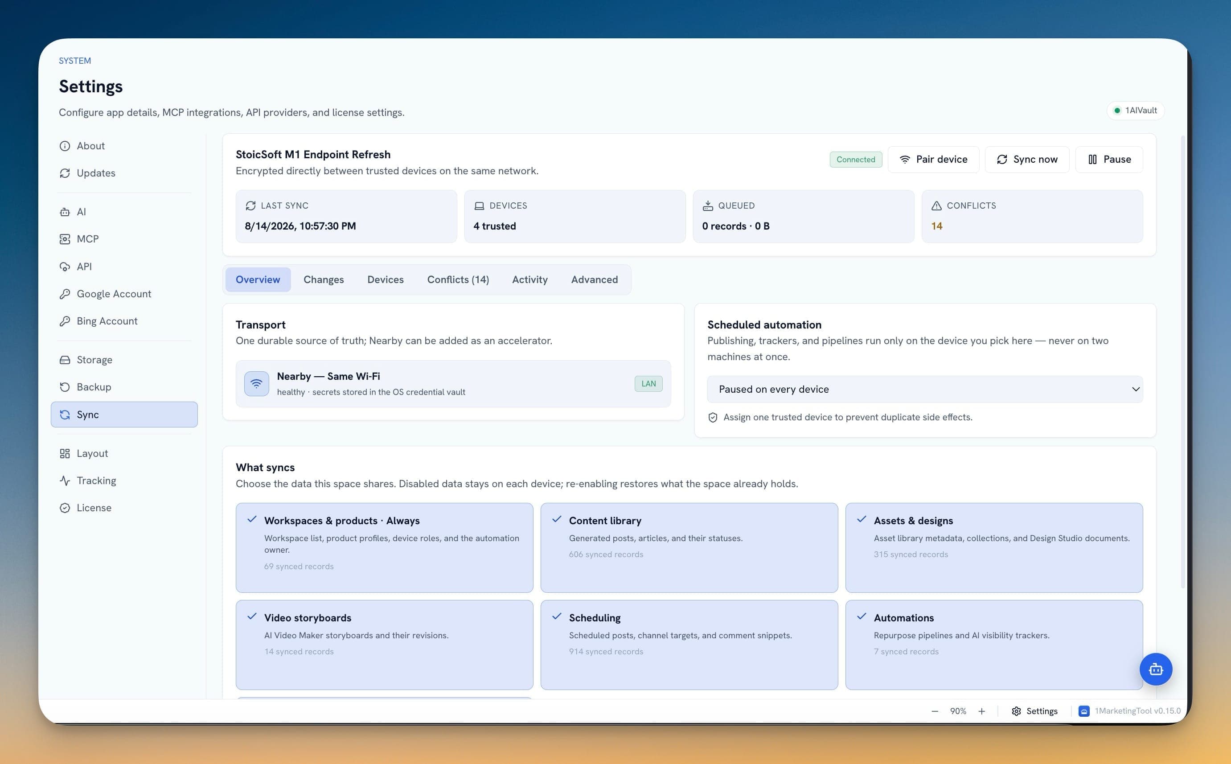Viewport: 1231px width, 764px height.
Task: Open the floating AI assistant button
Action: click(x=1156, y=670)
